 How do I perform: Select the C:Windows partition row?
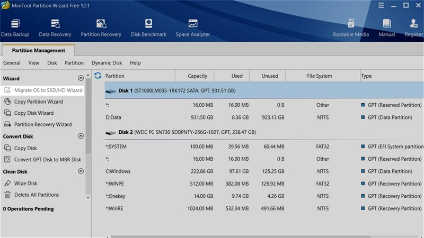(x=264, y=171)
